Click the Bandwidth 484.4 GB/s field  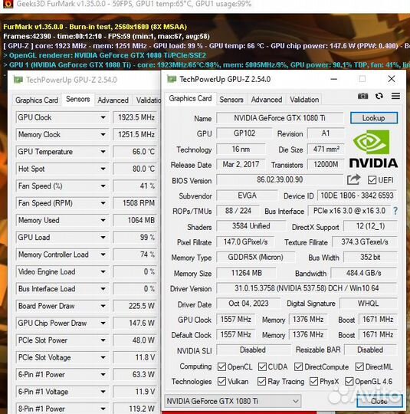[x=364, y=273]
